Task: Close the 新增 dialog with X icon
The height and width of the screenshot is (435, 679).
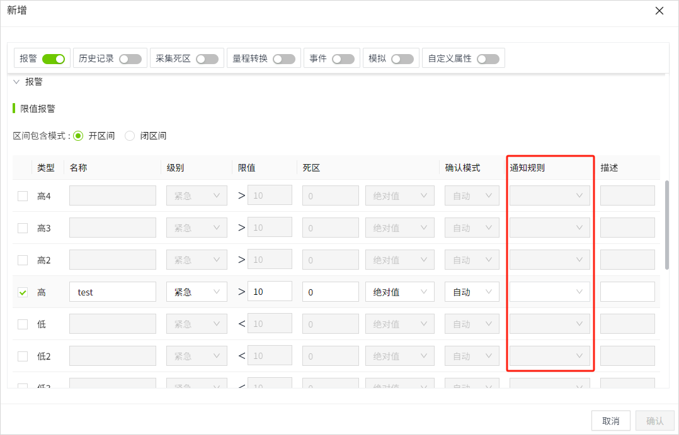Action: coord(659,11)
